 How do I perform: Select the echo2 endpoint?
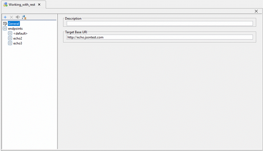pos(18,38)
